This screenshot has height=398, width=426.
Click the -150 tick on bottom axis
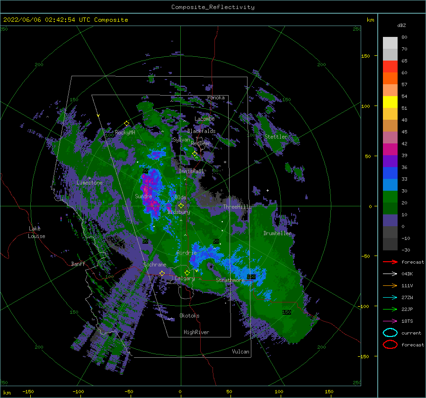28,391
